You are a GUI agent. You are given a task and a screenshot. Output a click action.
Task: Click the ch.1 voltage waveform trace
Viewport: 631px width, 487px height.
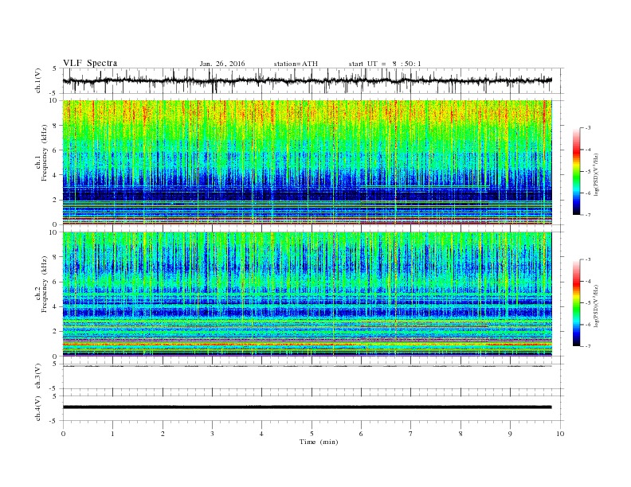307,80
